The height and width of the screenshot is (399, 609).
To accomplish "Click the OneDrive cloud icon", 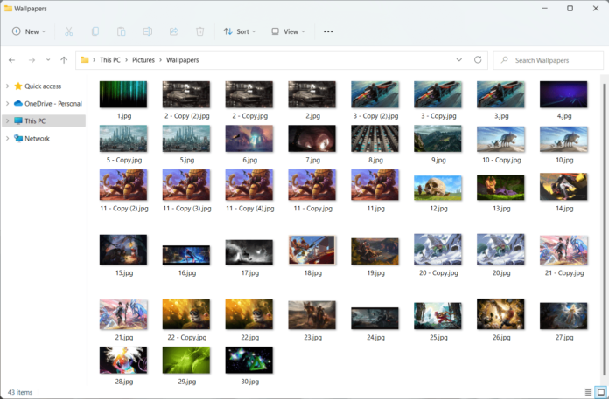I will point(18,103).
